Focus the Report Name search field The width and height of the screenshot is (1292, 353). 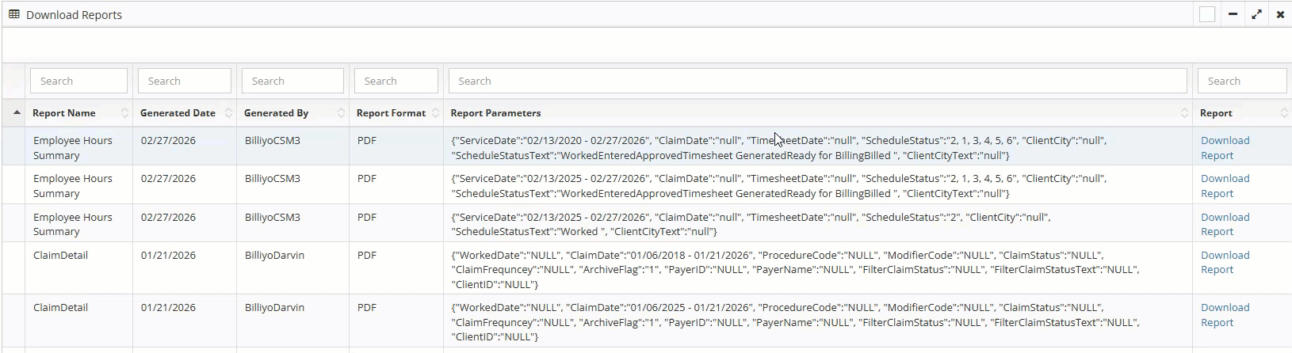coord(78,81)
